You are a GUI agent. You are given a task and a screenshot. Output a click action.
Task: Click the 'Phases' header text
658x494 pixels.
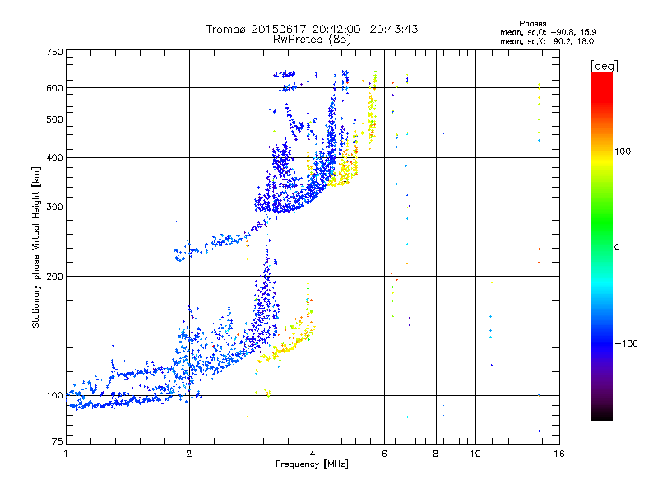point(532,24)
